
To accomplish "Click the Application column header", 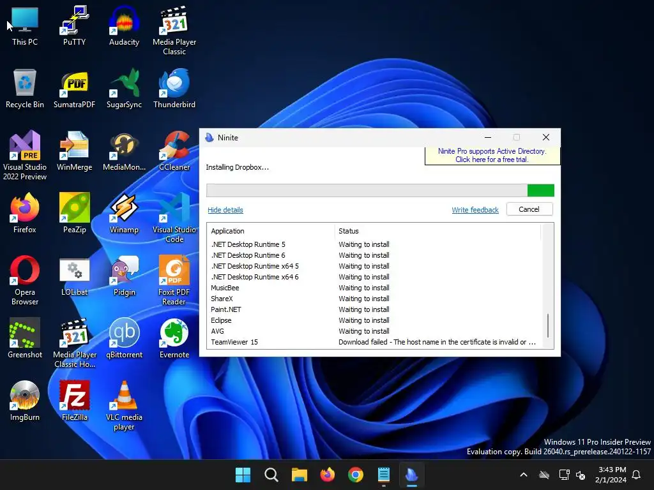I will (x=271, y=231).
